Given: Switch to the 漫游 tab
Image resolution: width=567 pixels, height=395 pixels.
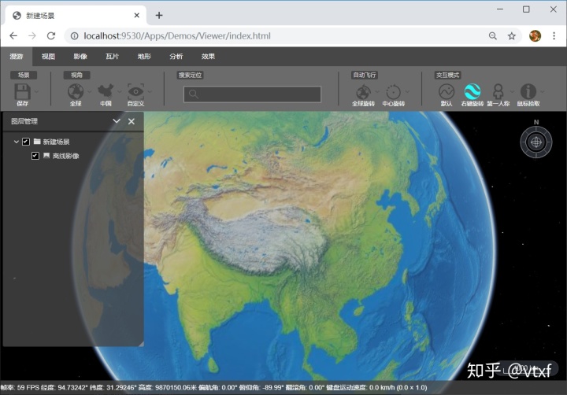Looking at the screenshot, I should click(x=17, y=57).
